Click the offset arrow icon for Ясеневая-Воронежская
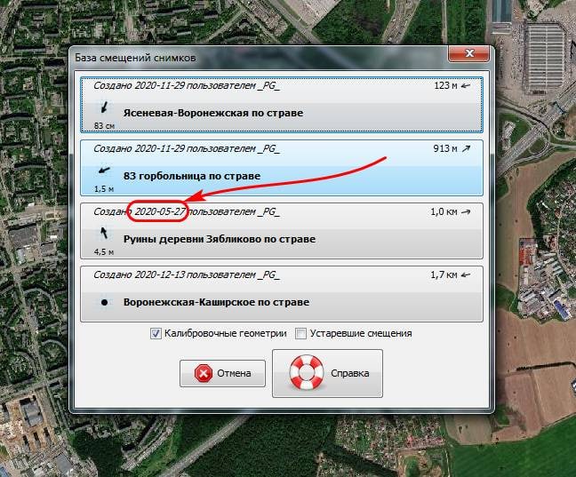The height and width of the screenshot is (477, 576). coord(104,107)
